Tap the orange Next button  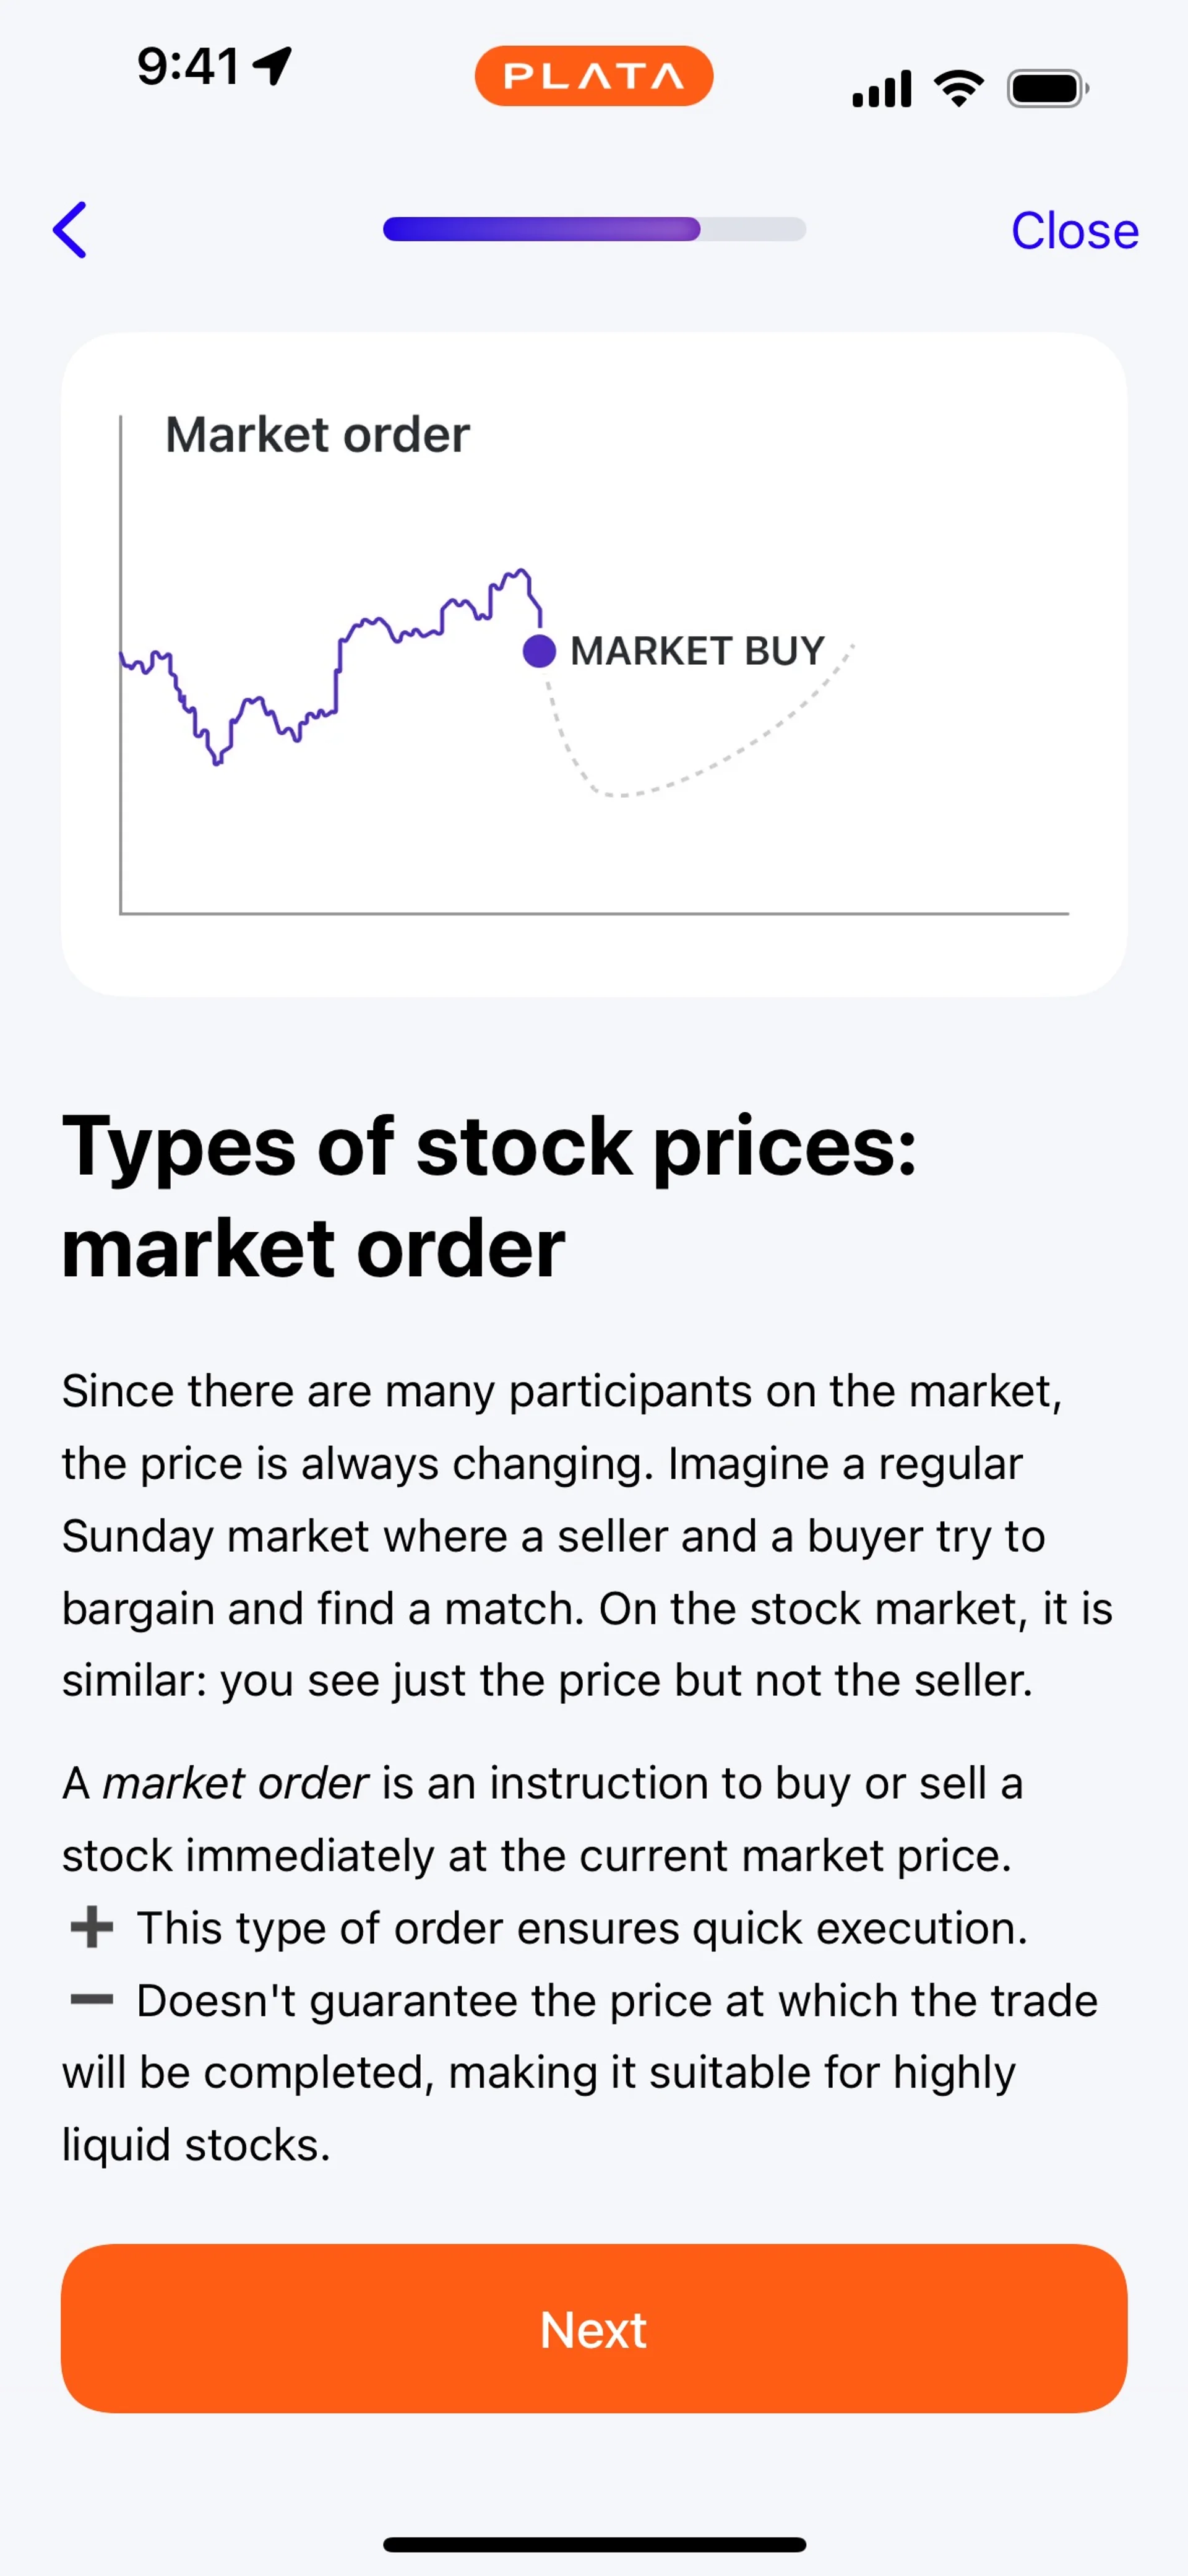[x=594, y=2329]
